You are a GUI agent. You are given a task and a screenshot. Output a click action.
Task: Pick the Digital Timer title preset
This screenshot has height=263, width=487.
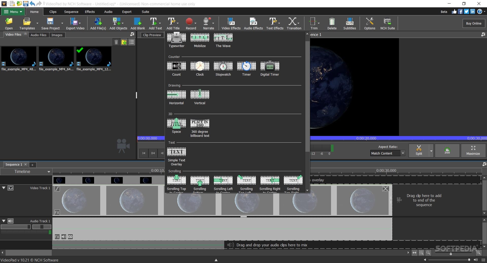point(270,67)
